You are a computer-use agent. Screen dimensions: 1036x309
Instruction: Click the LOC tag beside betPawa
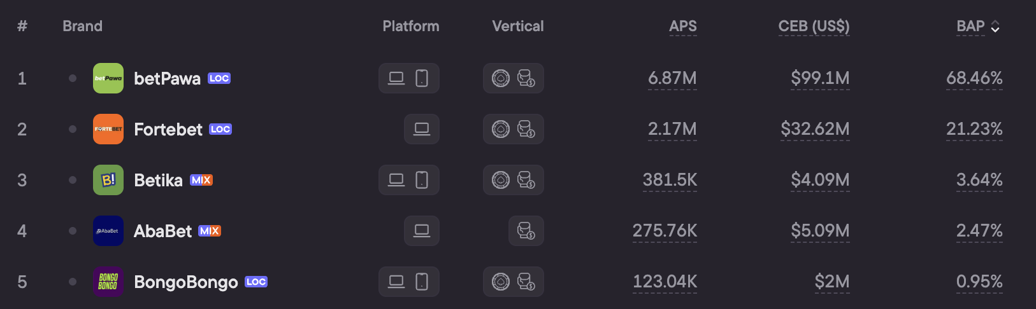pos(219,79)
